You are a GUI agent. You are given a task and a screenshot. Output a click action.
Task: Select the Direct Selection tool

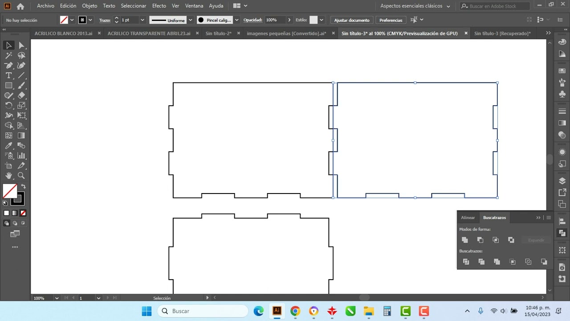[x=21, y=45]
